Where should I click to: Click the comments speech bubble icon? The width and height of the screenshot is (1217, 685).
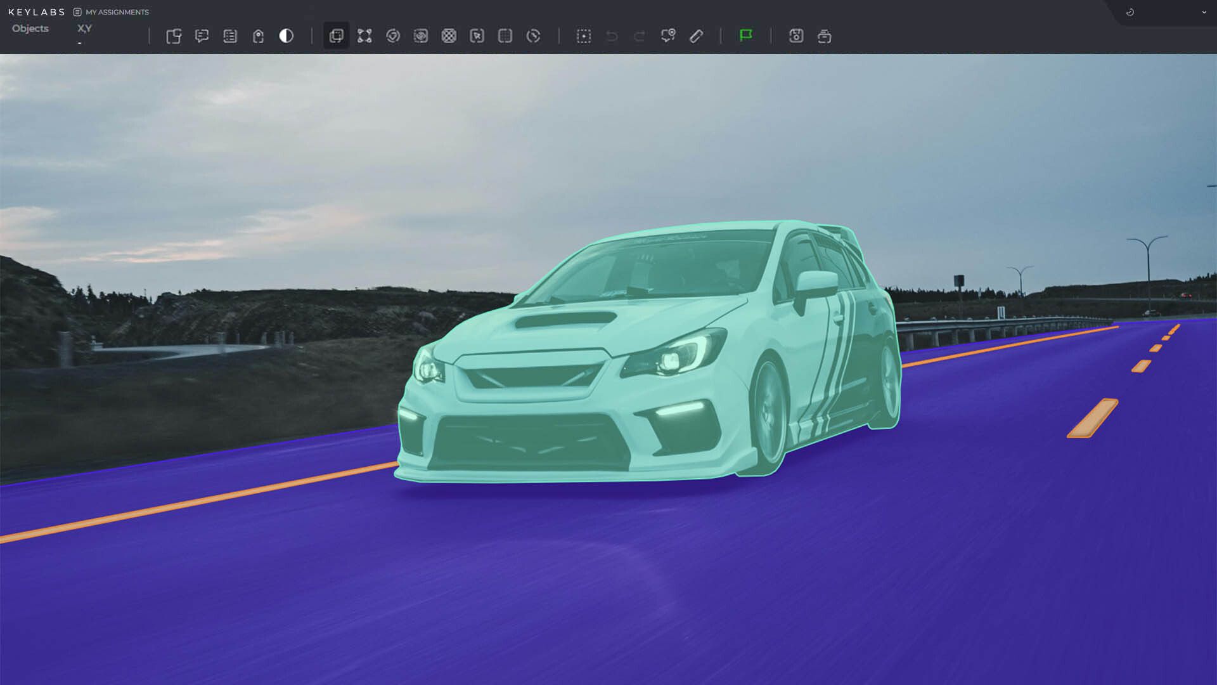(x=202, y=36)
